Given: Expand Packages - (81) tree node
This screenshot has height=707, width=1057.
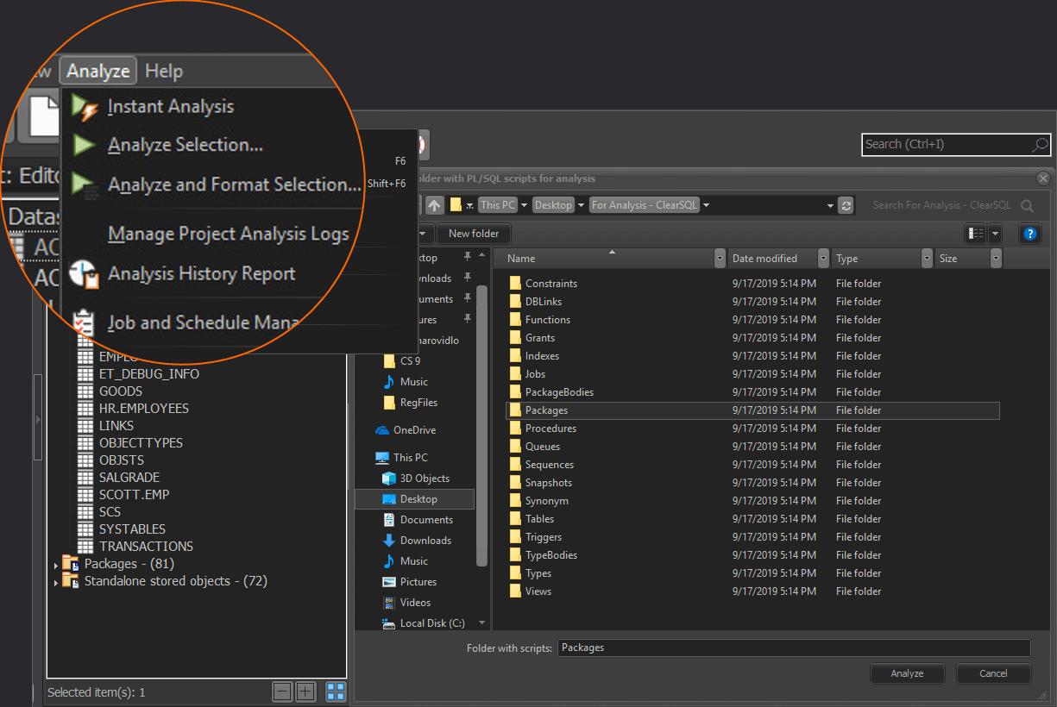Looking at the screenshot, I should point(56,565).
